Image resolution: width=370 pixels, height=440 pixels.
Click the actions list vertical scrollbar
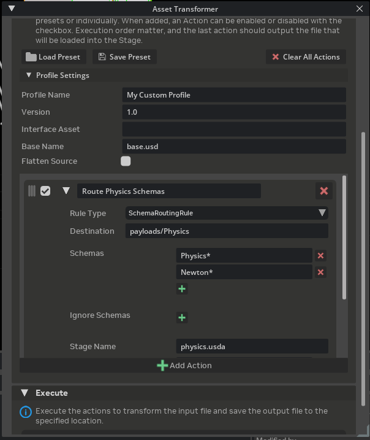point(344,239)
